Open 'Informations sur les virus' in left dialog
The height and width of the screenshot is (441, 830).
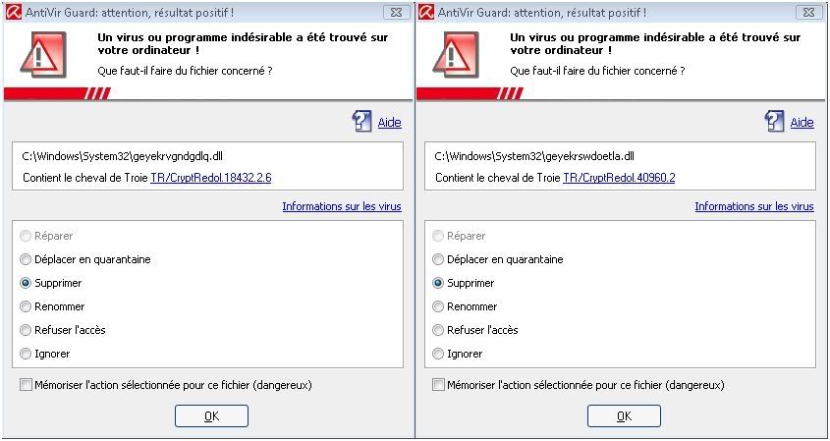tap(342, 206)
